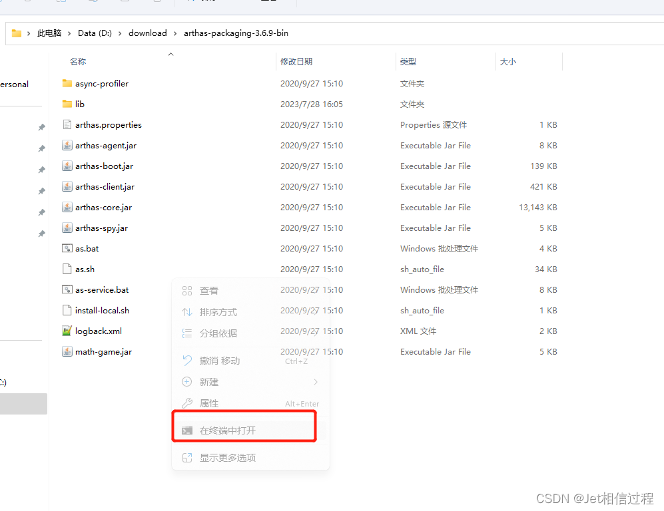Click the 排序方式 sort arrows icon
The image size is (664, 511).
187,312
